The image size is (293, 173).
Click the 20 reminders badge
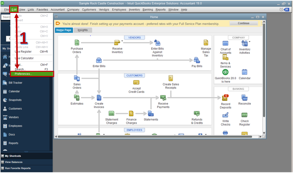click(x=287, y=9)
